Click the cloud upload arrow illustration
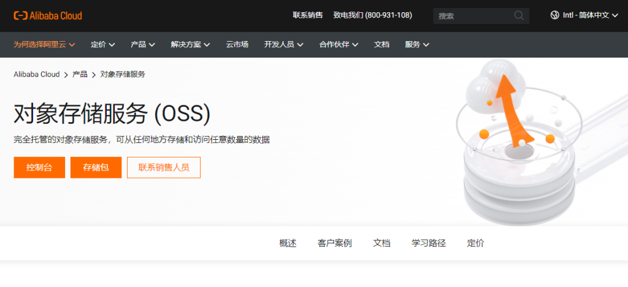 [515, 112]
